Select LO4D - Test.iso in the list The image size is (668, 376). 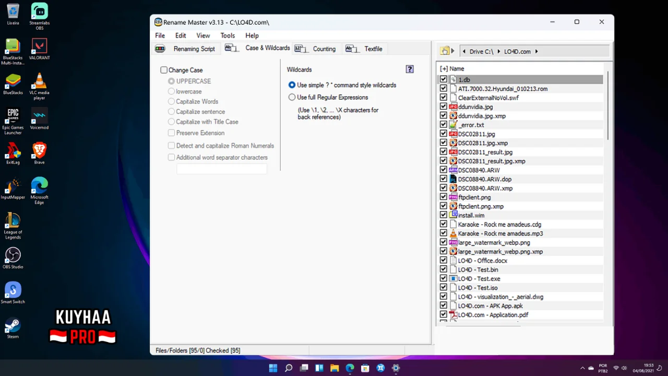pos(478,288)
